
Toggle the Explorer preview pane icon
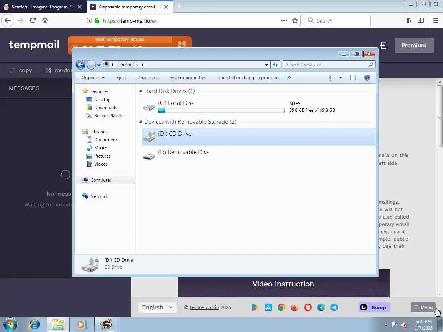pyautogui.click(x=353, y=78)
